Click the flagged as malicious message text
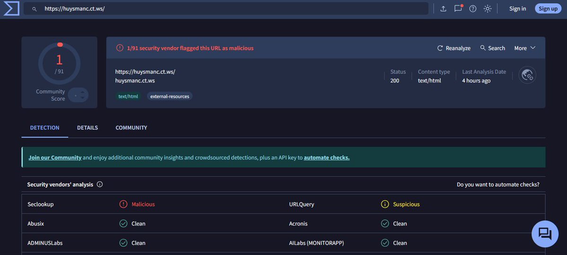The image size is (567, 255). pos(190,48)
